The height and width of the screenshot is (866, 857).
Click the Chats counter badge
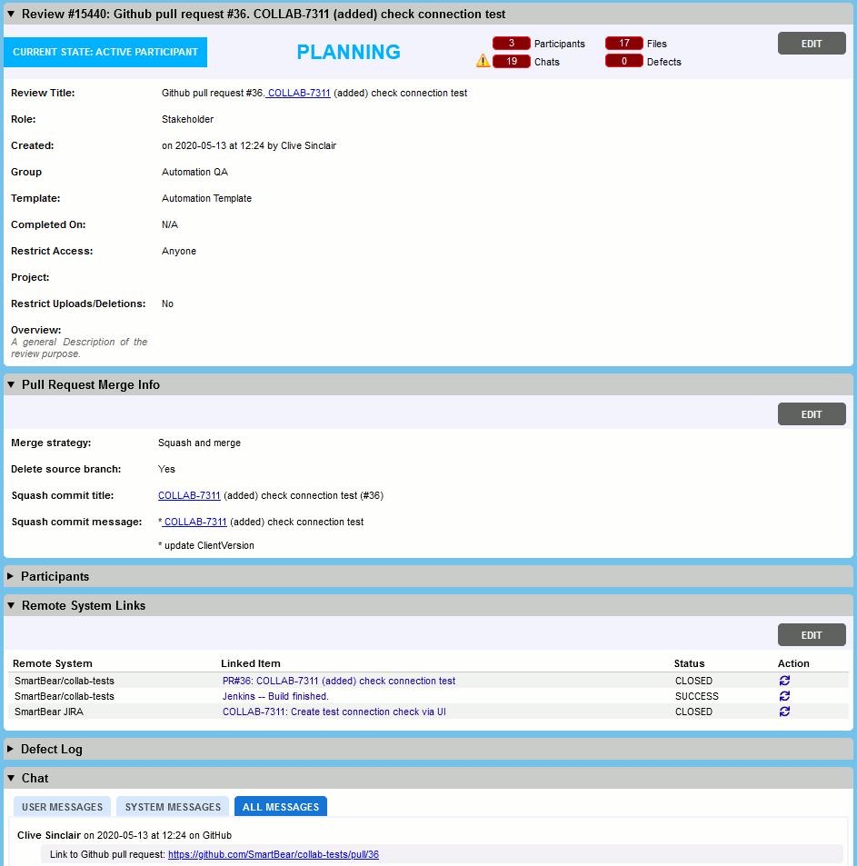509,61
